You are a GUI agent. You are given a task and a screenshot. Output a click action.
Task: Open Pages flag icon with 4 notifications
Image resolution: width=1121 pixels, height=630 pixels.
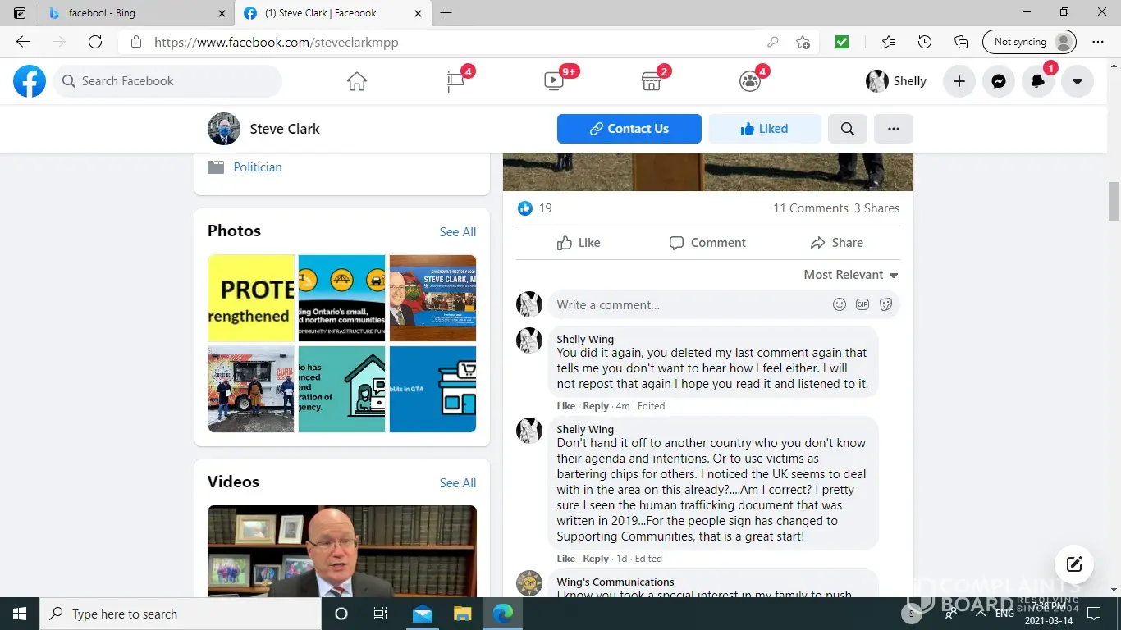[x=456, y=81]
